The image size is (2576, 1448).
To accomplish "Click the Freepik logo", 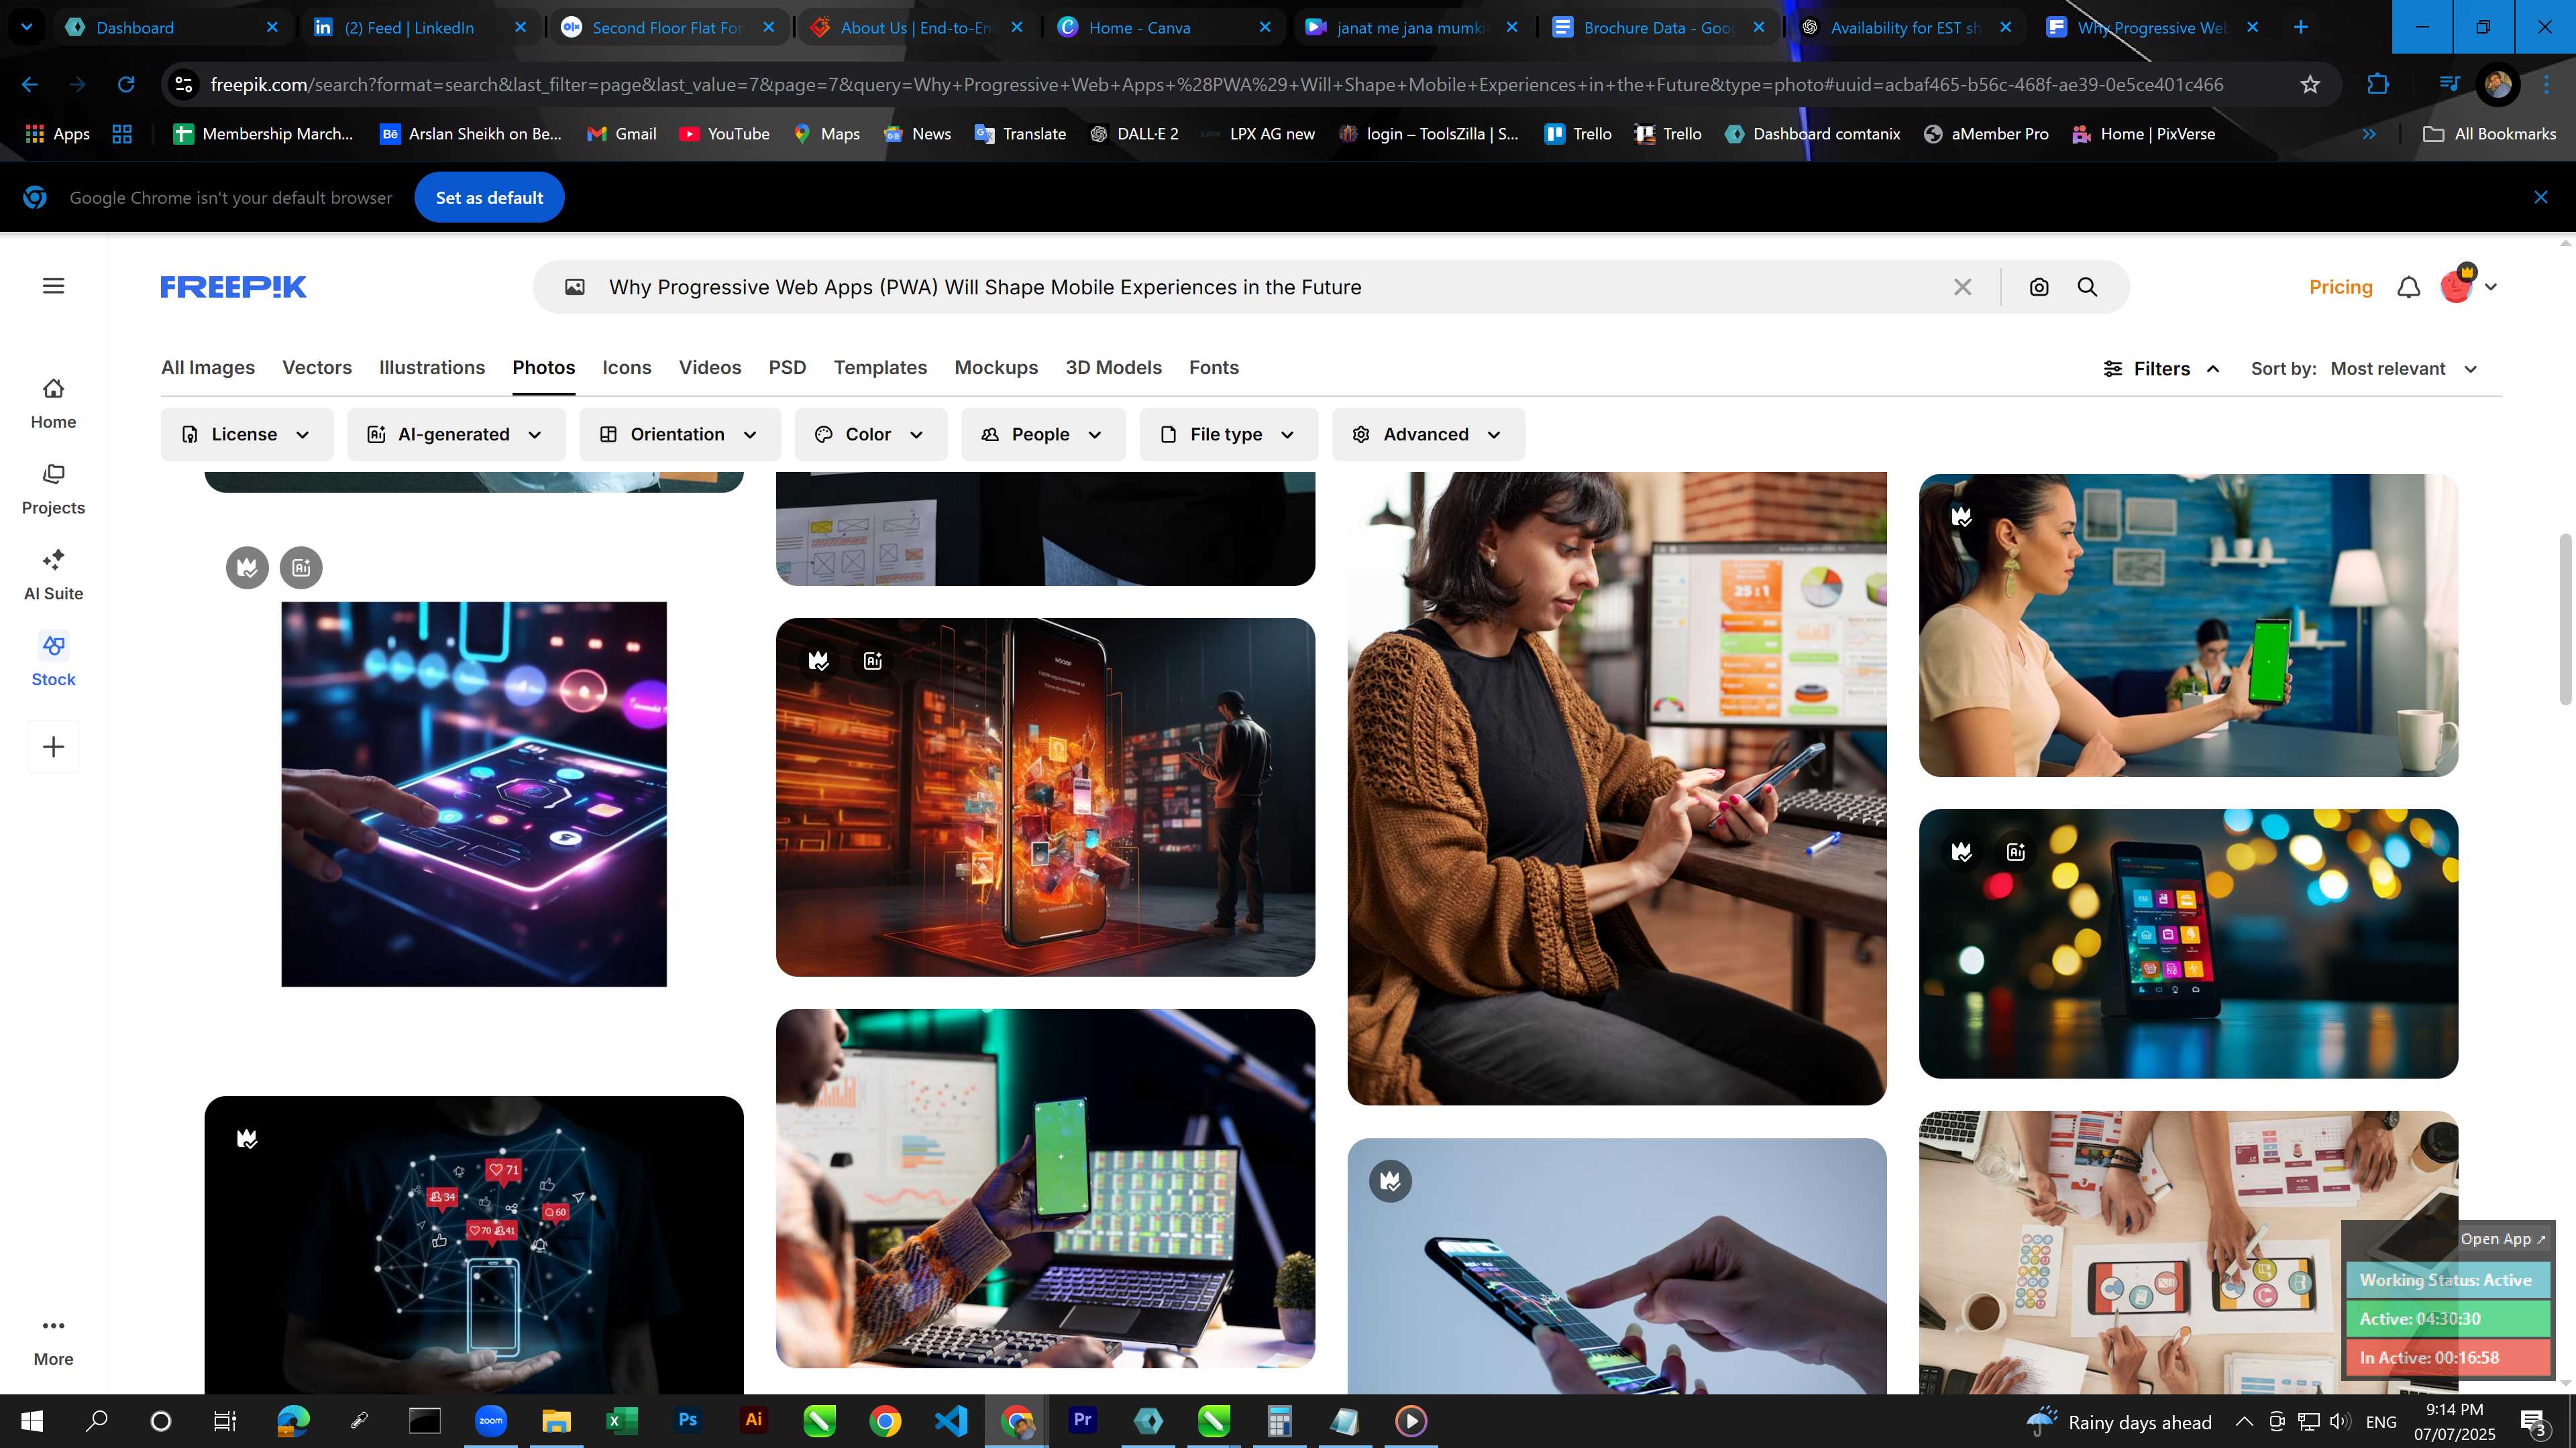I will coord(233,287).
